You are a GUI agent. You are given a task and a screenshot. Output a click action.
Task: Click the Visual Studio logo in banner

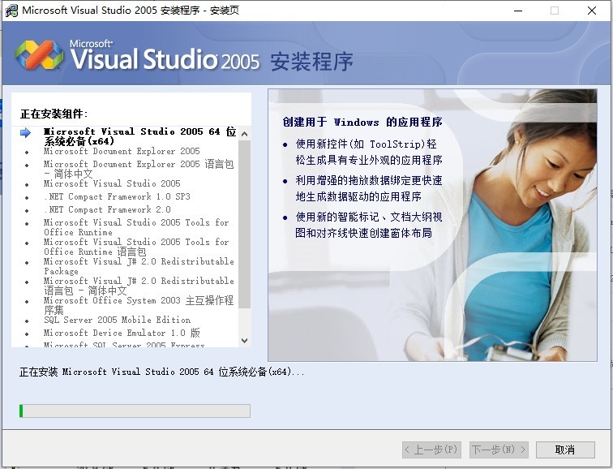39,54
